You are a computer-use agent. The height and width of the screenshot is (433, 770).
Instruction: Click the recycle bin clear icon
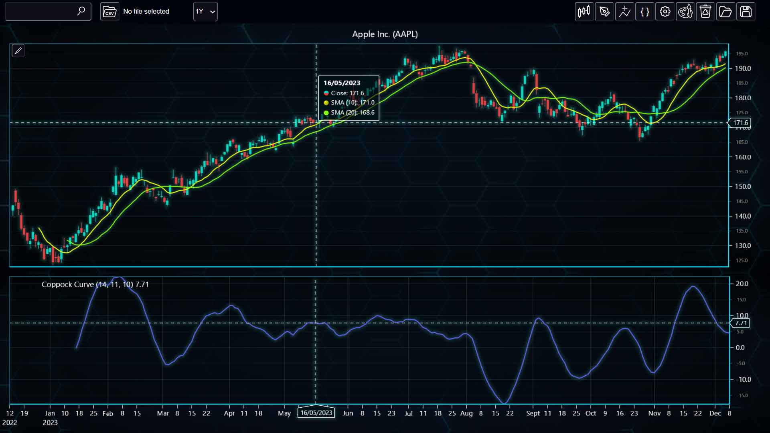(705, 12)
